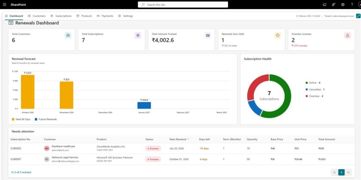Click Microsoft 365 Business Premium product

[x=115, y=158]
